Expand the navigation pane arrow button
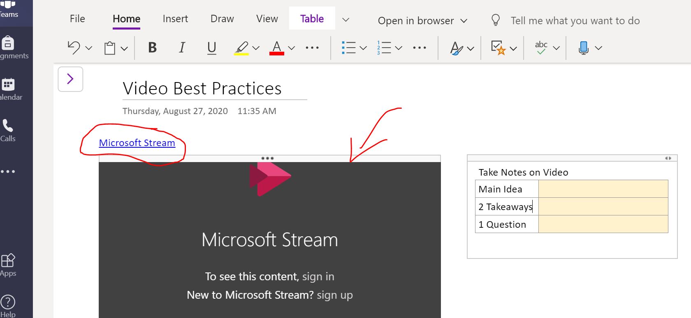Image resolution: width=691 pixels, height=318 pixels. coord(70,79)
